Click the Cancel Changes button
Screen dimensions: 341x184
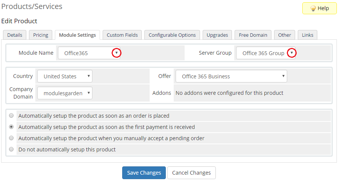191,173
